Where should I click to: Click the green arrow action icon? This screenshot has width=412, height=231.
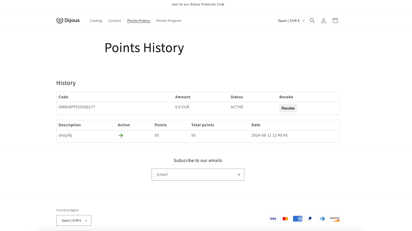(121, 136)
